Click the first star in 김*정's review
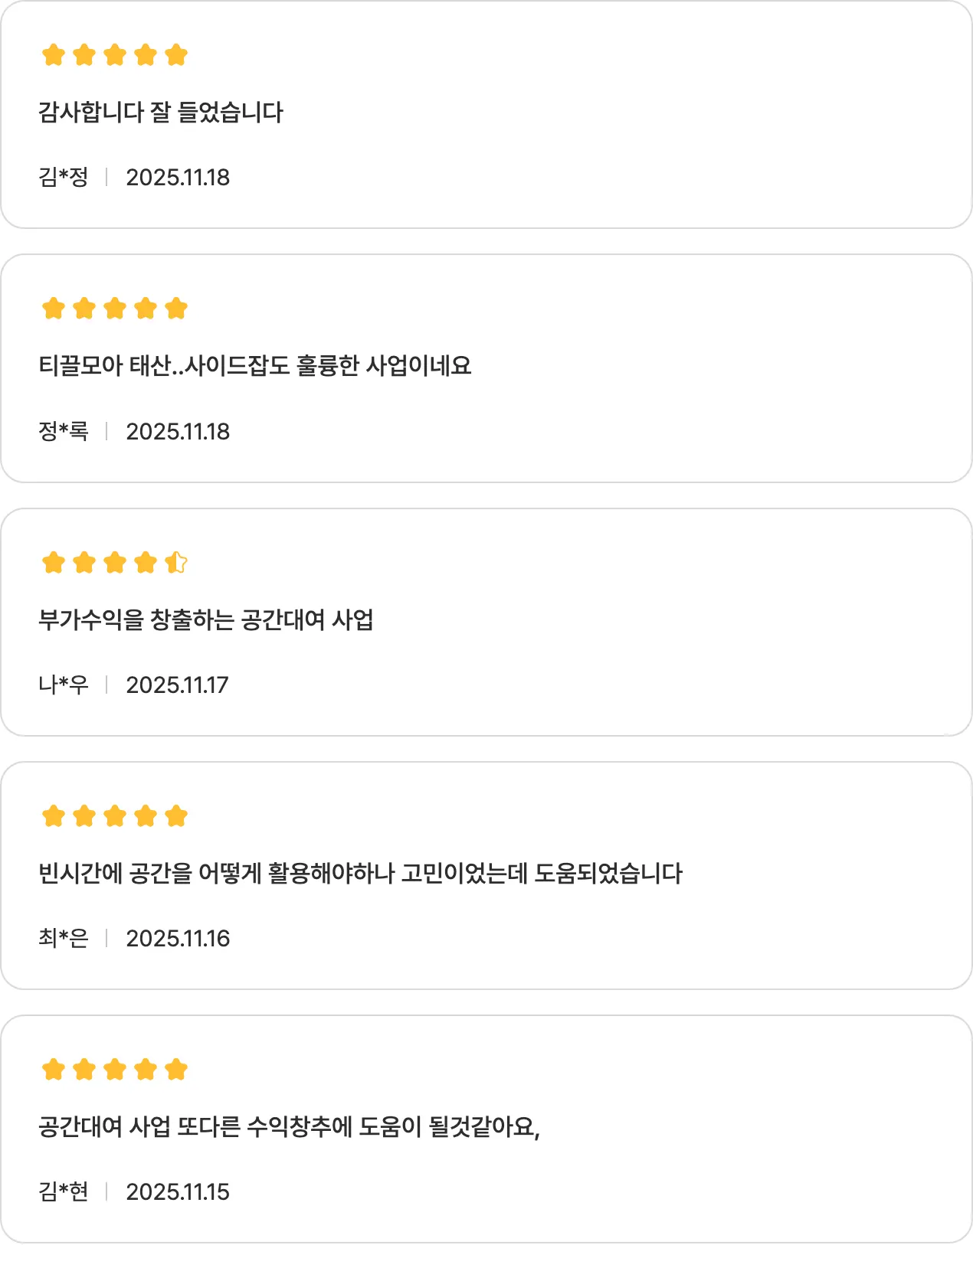The image size is (973, 1281). pos(54,55)
